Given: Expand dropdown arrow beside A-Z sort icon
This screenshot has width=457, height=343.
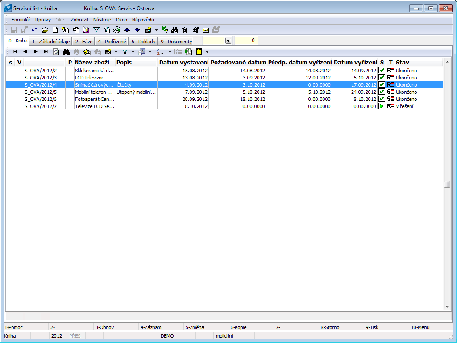Looking at the screenshot, I should click(170, 52).
